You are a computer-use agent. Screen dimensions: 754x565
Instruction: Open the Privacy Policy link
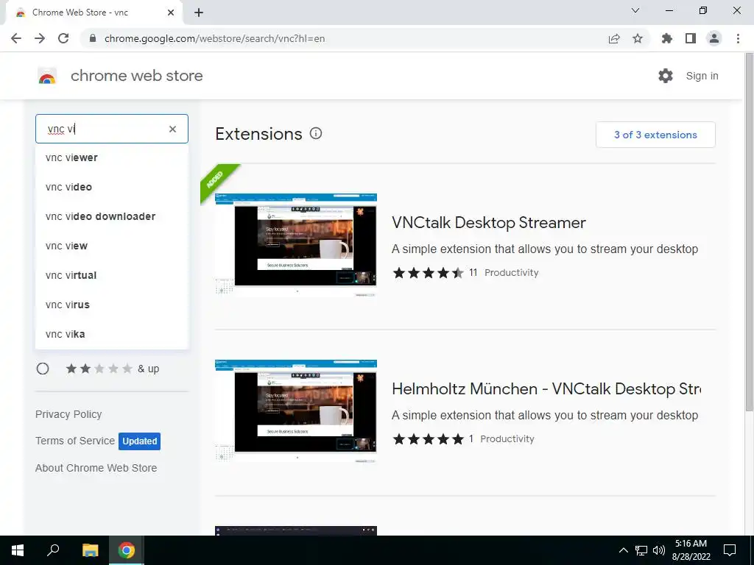tap(68, 414)
